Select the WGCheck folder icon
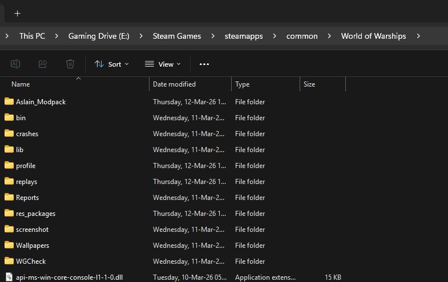Screen dimensions: 448x282 9,261
